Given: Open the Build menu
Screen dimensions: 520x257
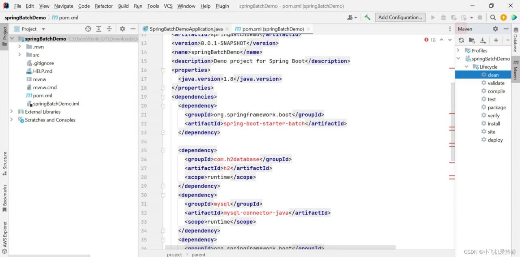Looking at the screenshot, I should 123,6.
